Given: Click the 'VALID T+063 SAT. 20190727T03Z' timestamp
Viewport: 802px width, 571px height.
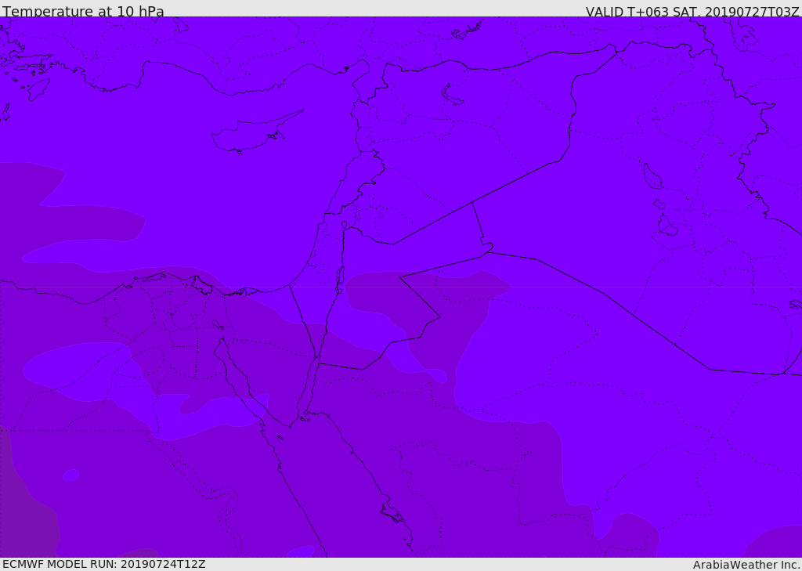Looking at the screenshot, I should [692, 12].
